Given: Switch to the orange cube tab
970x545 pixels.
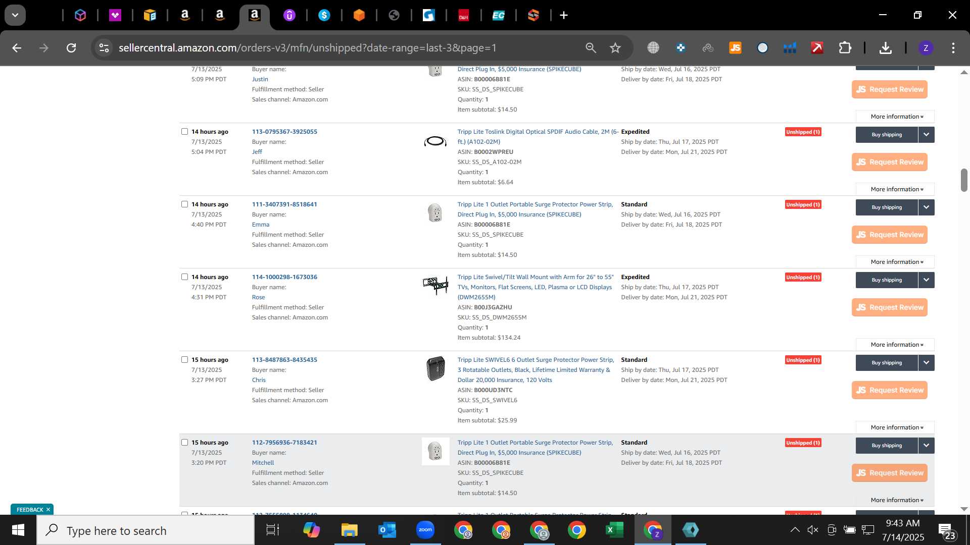Looking at the screenshot, I should tap(359, 15).
